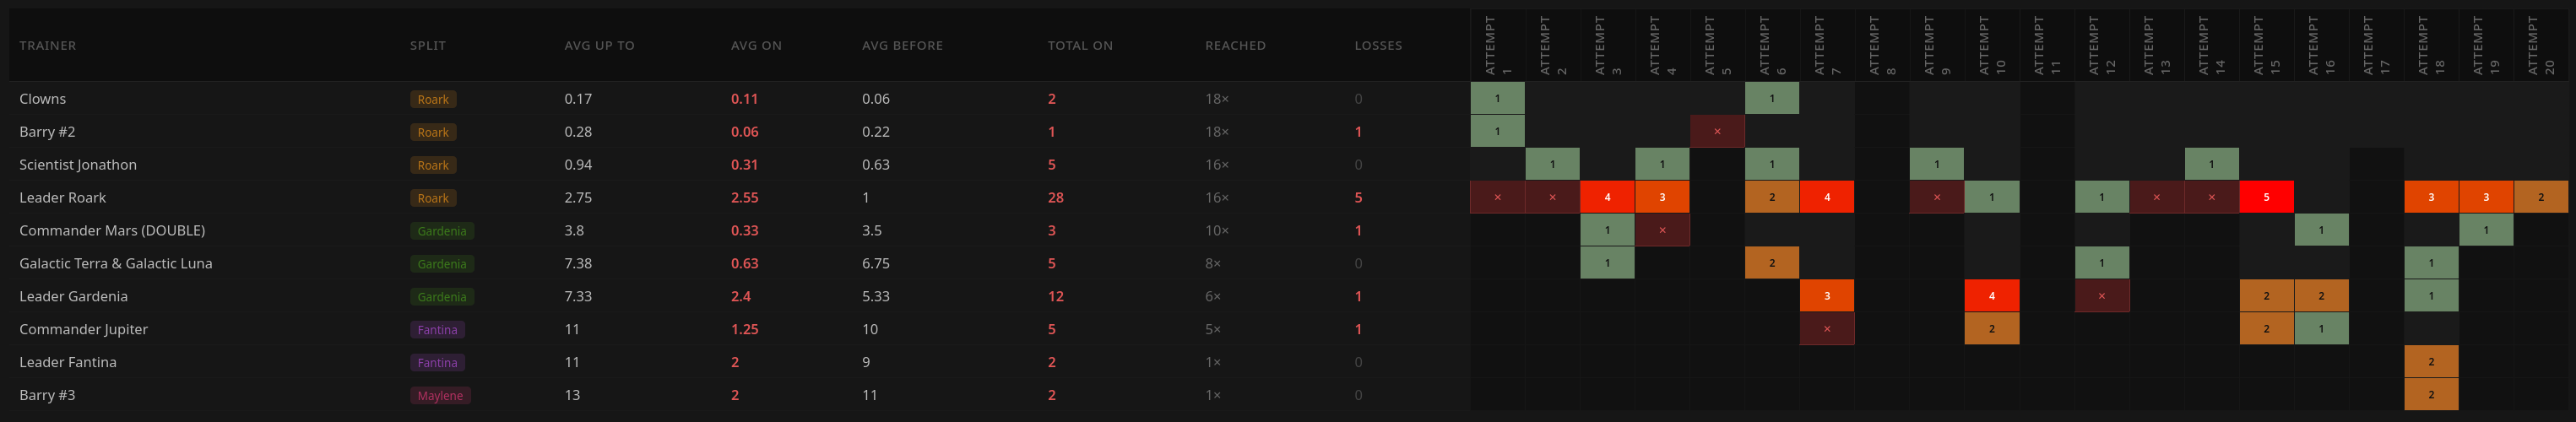Click Commander Mars (DOUBLE) trainer name
2576x422 pixels.
click(112, 231)
